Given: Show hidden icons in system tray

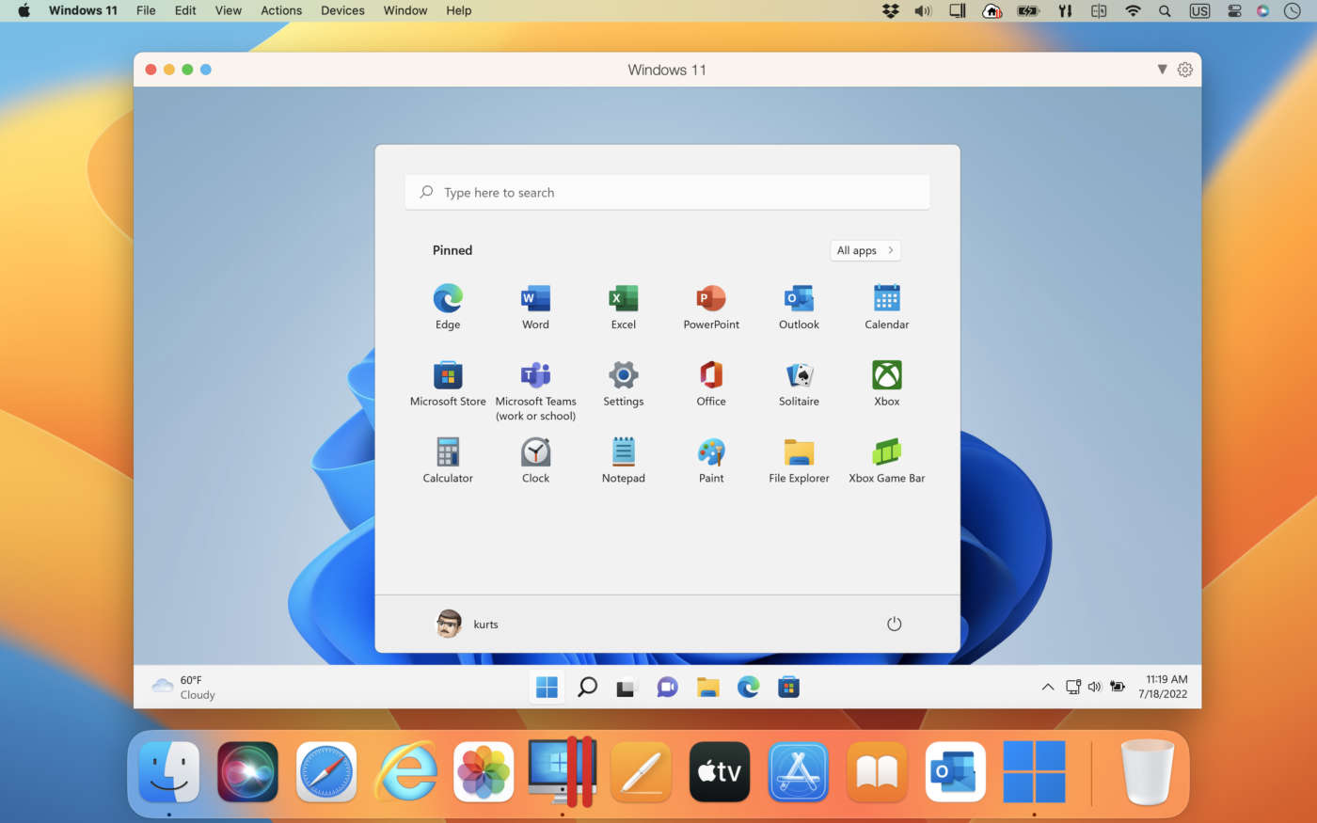Looking at the screenshot, I should [x=1047, y=688].
